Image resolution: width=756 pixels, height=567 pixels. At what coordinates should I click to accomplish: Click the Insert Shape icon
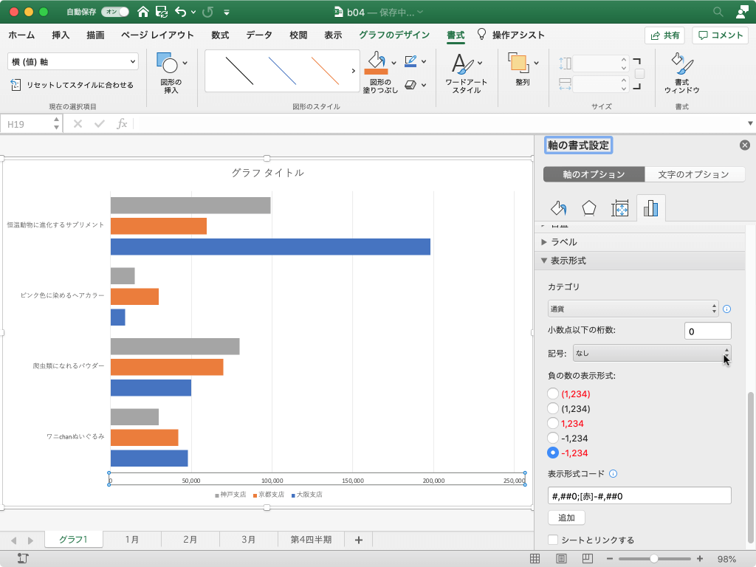(x=167, y=63)
